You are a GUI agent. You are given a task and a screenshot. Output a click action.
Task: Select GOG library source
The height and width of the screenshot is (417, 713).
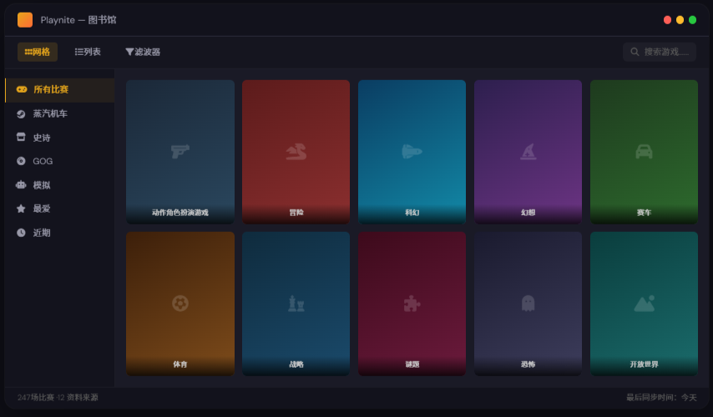(x=59, y=161)
